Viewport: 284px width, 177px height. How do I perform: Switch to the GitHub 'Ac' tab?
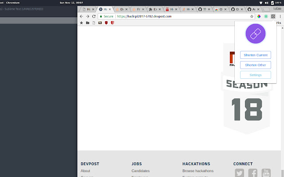[253, 9]
